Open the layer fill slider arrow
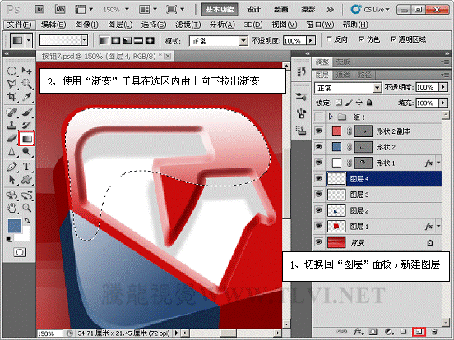Screen dimensions: 454x340 (x=443, y=103)
